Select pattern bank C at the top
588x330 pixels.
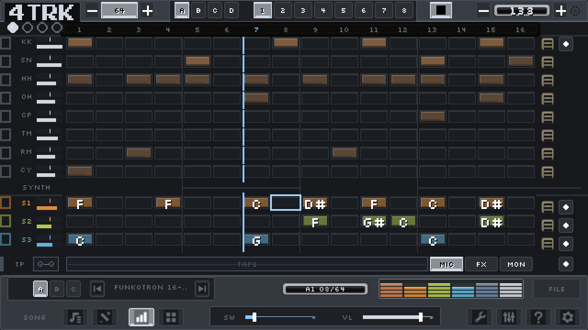[x=215, y=11]
